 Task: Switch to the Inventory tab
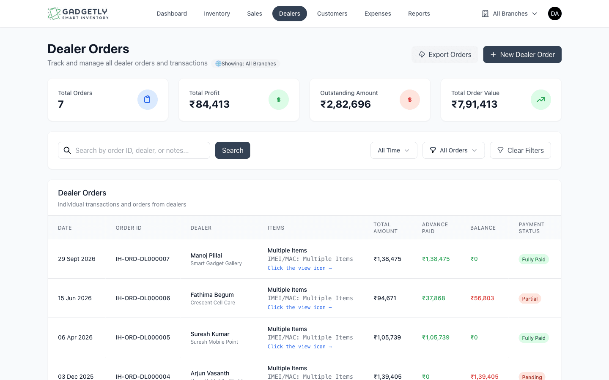[217, 14]
